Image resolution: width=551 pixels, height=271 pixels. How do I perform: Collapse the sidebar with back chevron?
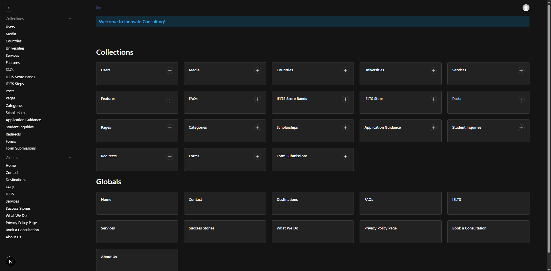click(x=9, y=8)
